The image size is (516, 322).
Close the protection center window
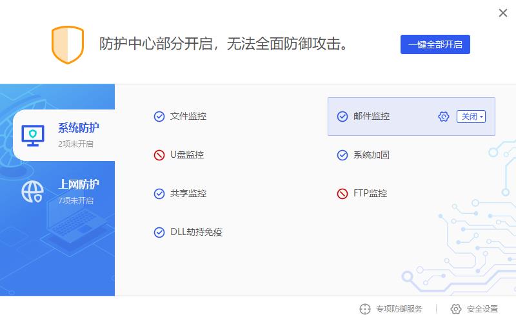coord(503,13)
